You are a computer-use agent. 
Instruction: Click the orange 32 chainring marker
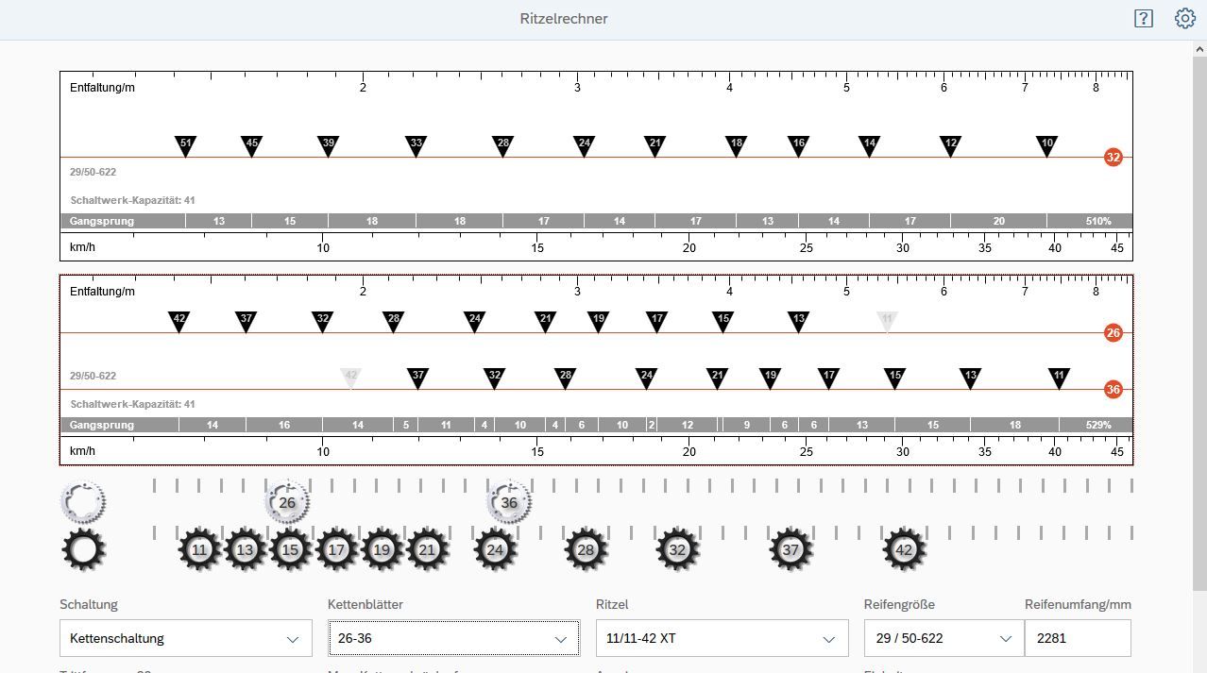point(1113,158)
